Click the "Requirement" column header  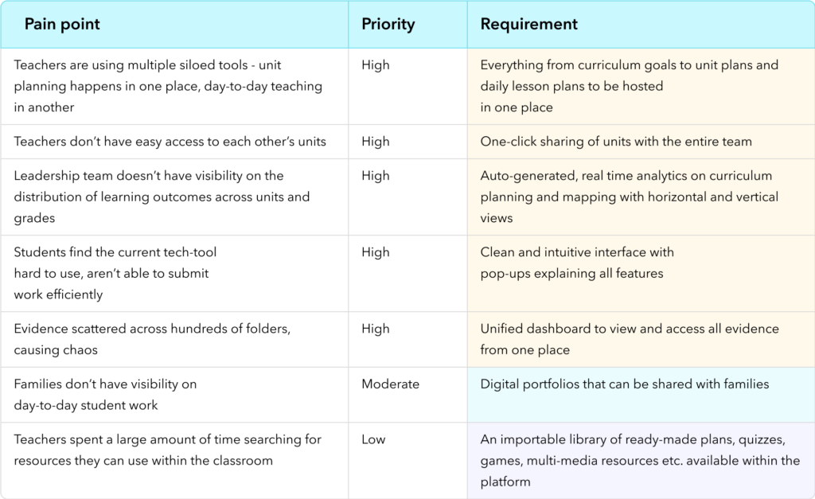[x=528, y=24]
